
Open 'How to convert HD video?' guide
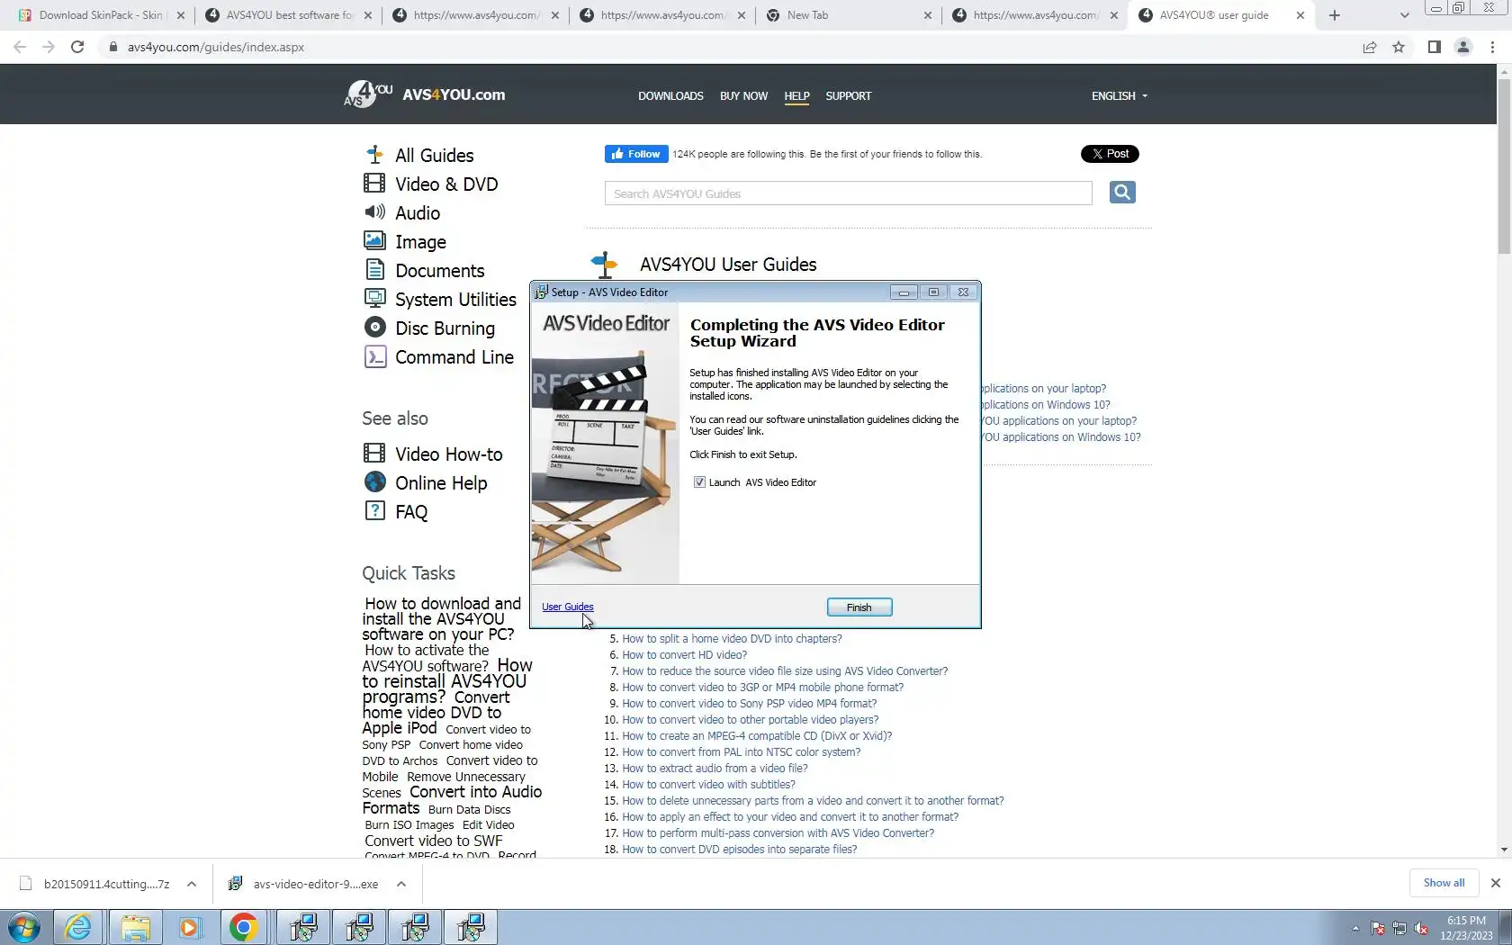coord(684,655)
